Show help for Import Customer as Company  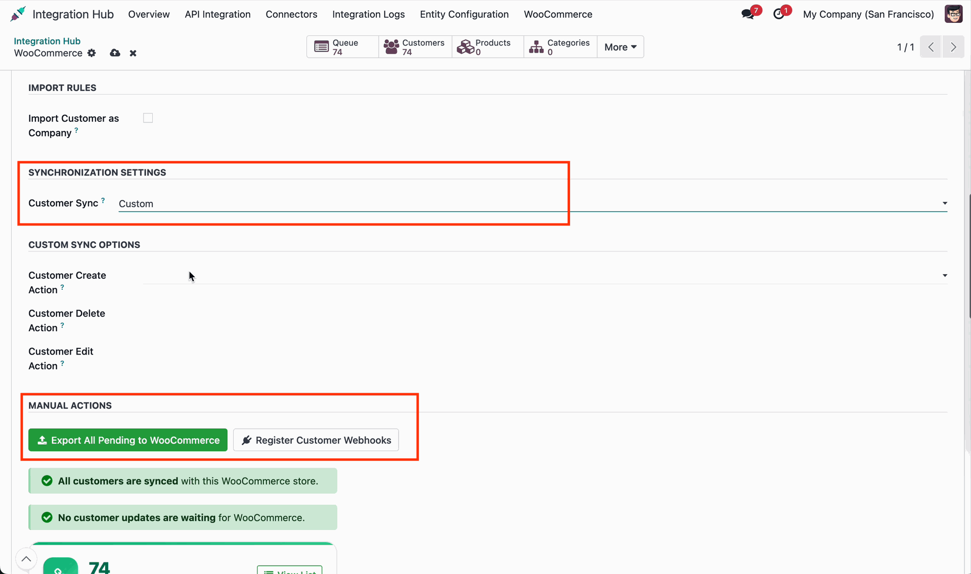point(76,130)
